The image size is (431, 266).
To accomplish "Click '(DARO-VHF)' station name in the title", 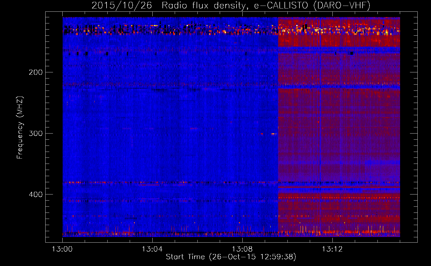I will click(x=342, y=6).
